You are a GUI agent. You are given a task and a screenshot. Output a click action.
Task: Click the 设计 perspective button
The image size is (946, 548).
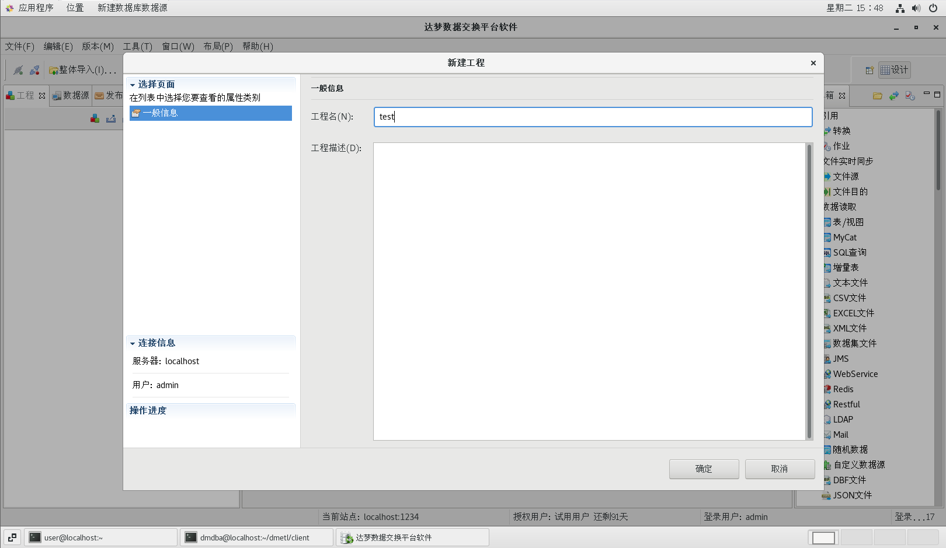(x=894, y=70)
